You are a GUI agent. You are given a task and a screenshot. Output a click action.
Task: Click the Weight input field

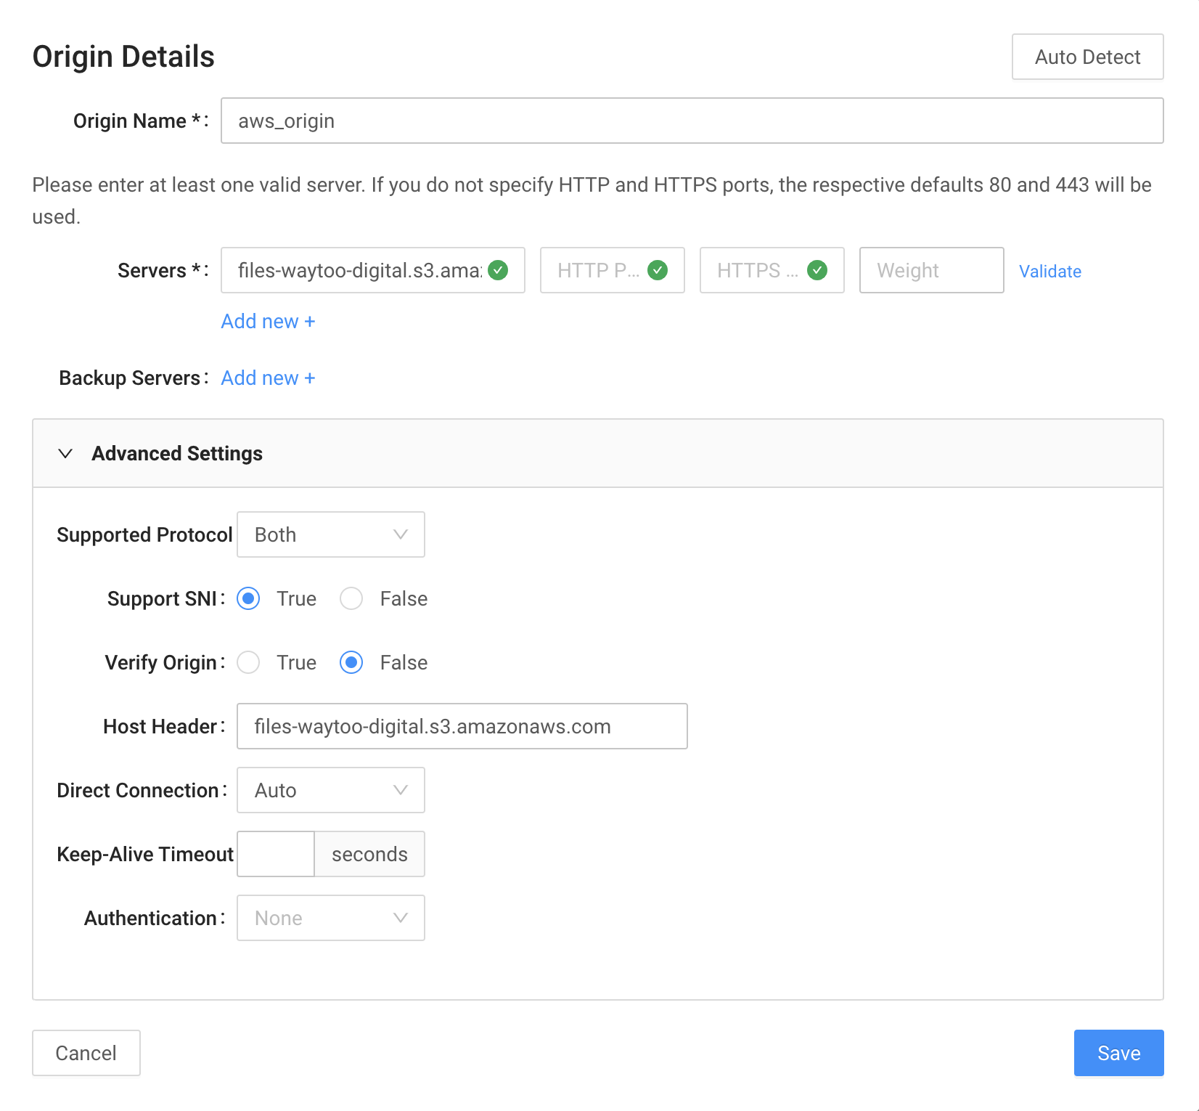tap(931, 270)
